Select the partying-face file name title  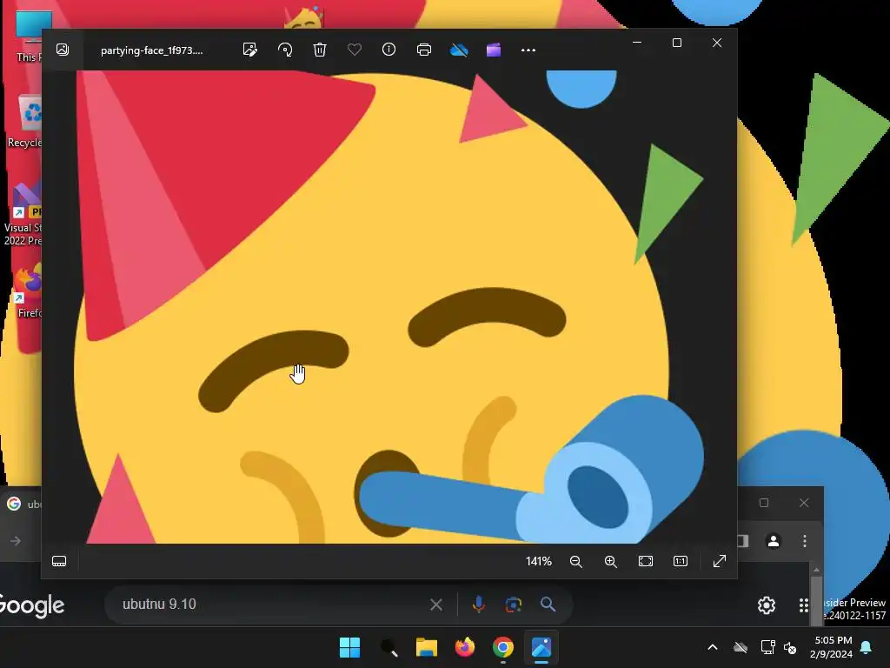[151, 50]
